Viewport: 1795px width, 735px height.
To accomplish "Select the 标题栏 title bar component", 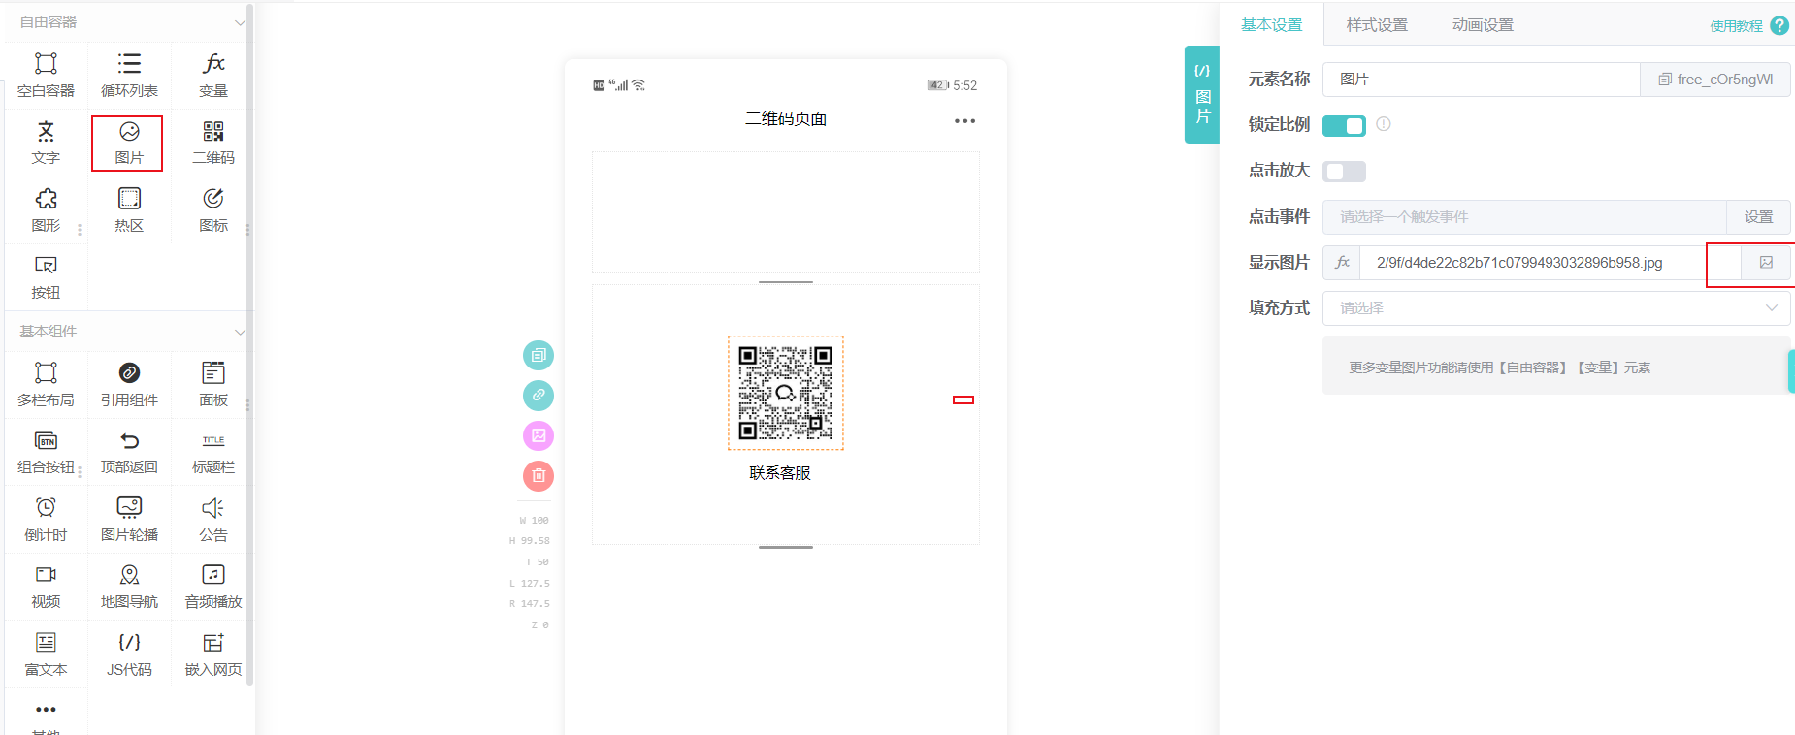I will pos(213,452).
